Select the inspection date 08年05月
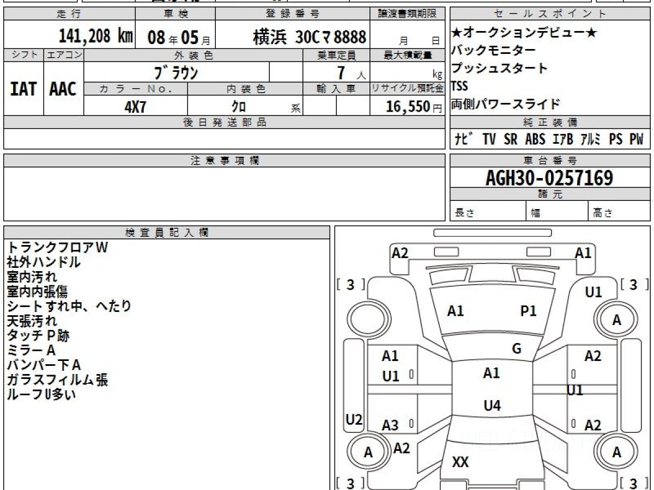 [179, 38]
